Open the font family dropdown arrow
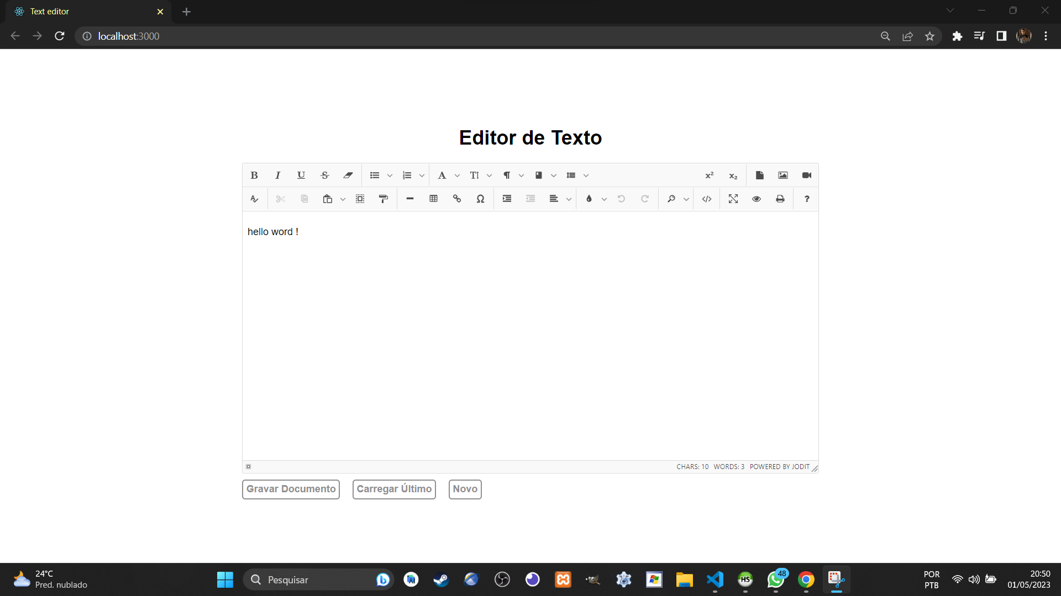 click(457, 175)
